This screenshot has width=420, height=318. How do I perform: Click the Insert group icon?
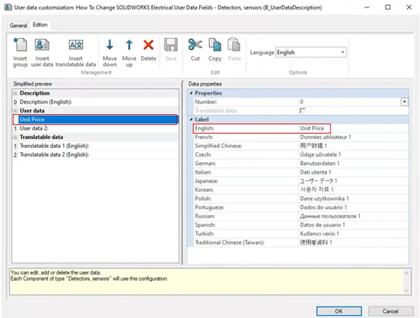[x=21, y=45]
